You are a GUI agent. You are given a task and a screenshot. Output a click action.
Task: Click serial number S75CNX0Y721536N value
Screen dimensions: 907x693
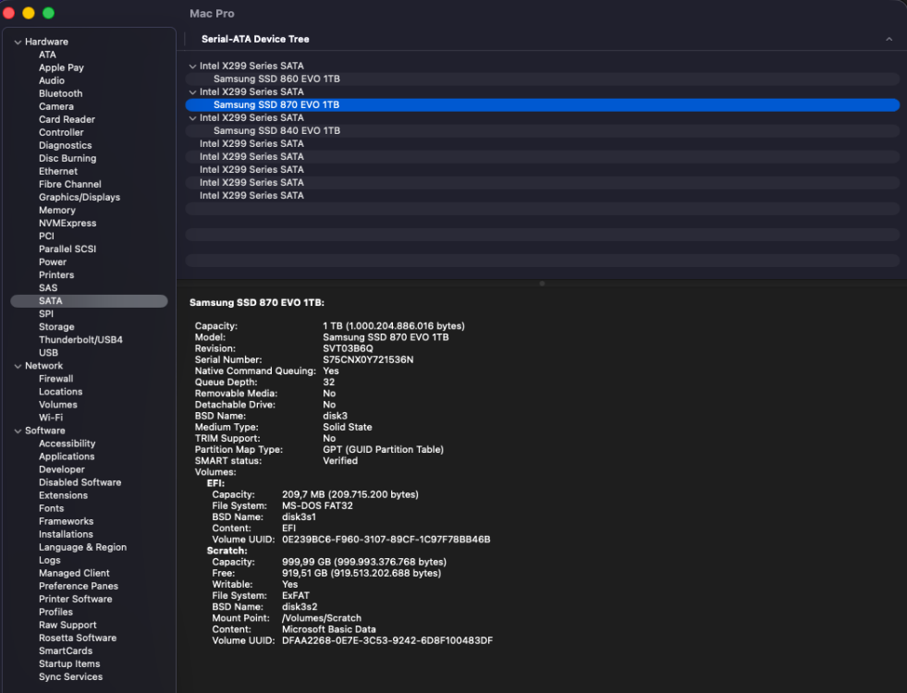click(368, 359)
